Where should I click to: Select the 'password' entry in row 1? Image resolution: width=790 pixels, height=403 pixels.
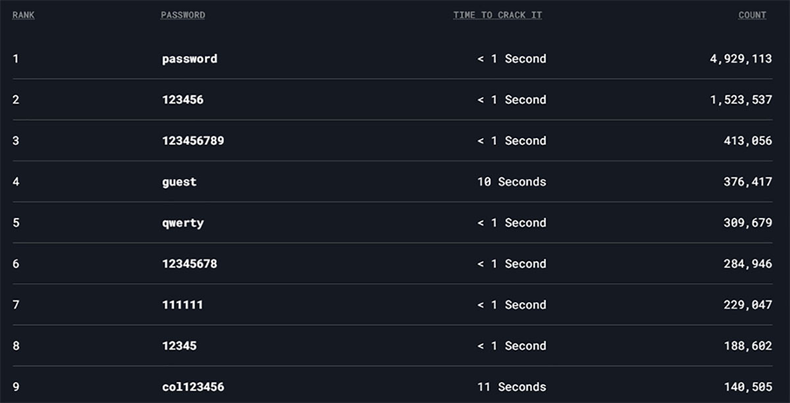point(190,59)
